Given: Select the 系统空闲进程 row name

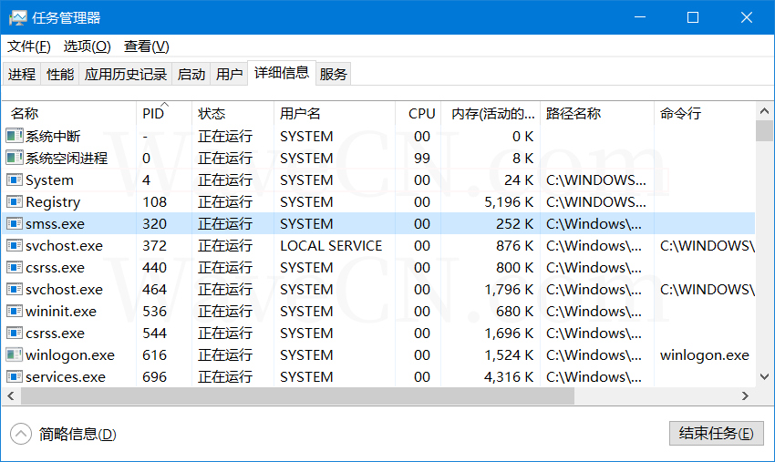Looking at the screenshot, I should [x=67, y=159].
